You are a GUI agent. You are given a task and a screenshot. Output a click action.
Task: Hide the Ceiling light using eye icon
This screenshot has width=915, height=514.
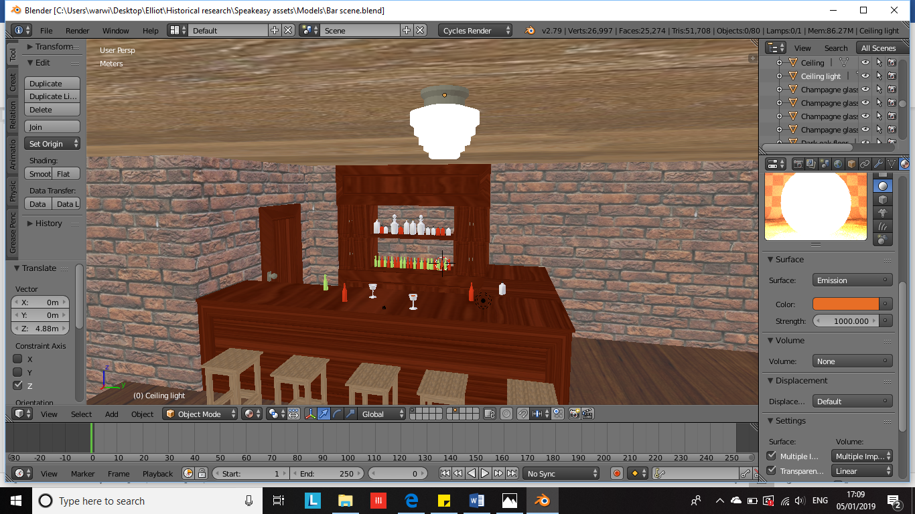pos(865,76)
